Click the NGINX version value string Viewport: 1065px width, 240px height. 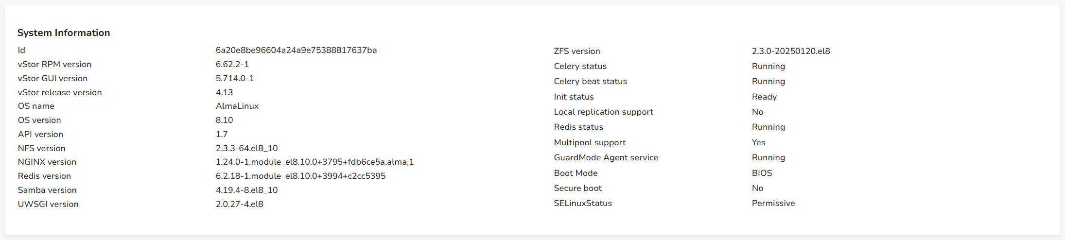point(314,162)
